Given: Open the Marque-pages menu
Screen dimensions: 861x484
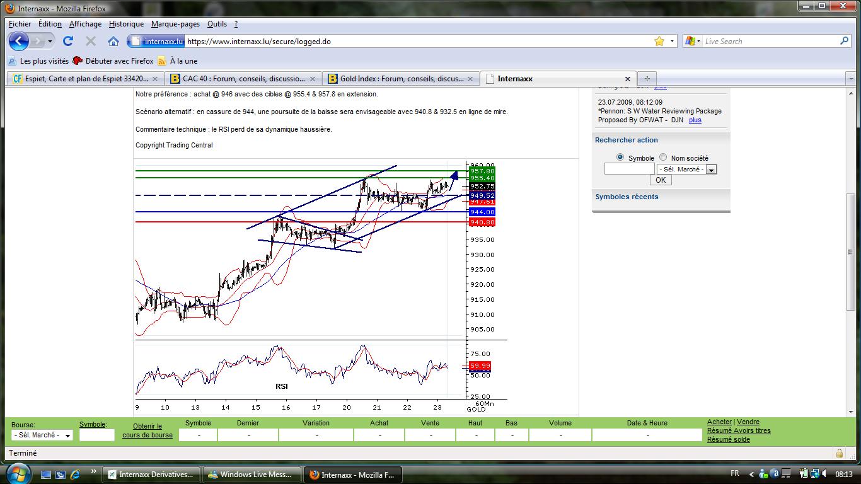Looking at the screenshot, I should tap(175, 24).
